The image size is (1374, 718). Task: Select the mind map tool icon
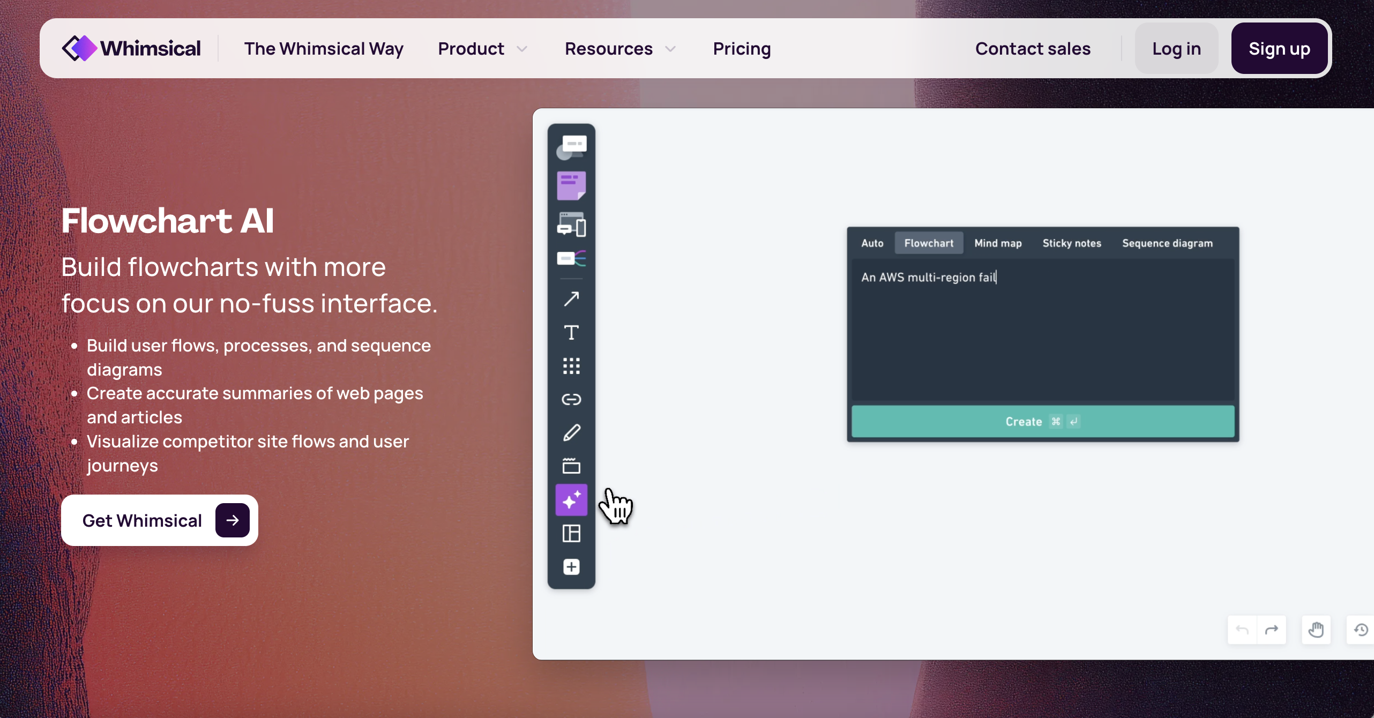[x=571, y=259]
